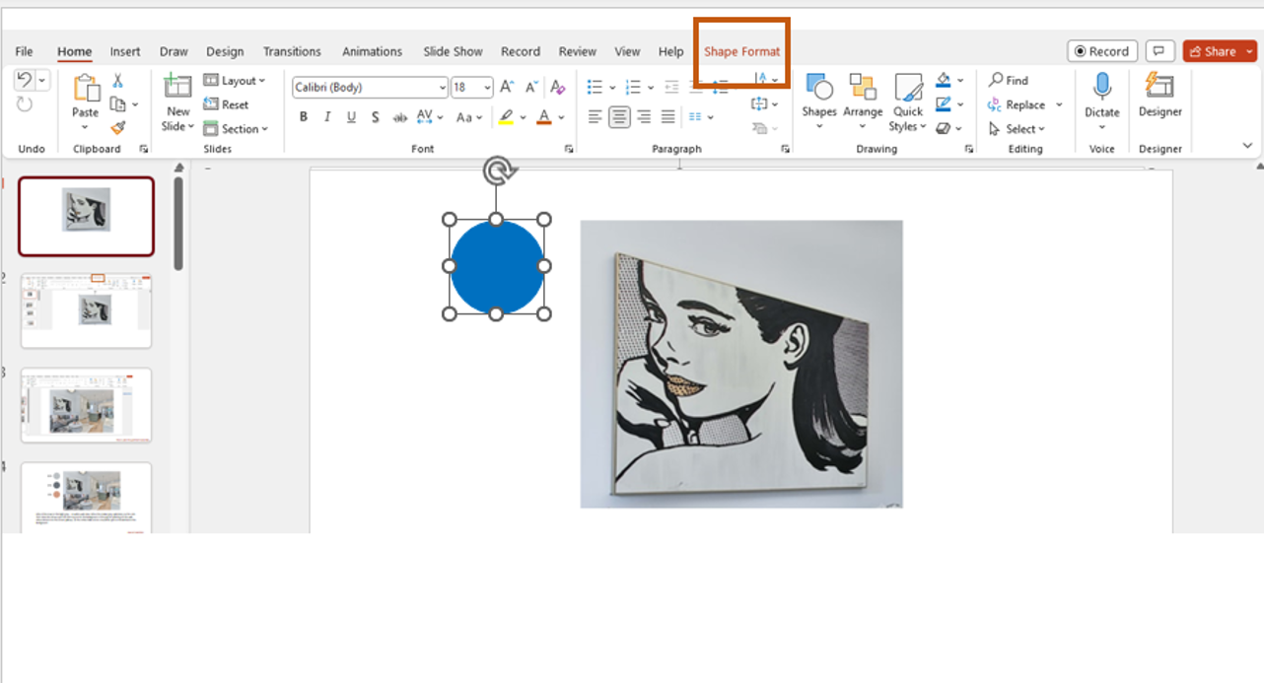Viewport: 1264px width, 683px height.
Task: Apply red font color
Action: pyautogui.click(x=543, y=117)
